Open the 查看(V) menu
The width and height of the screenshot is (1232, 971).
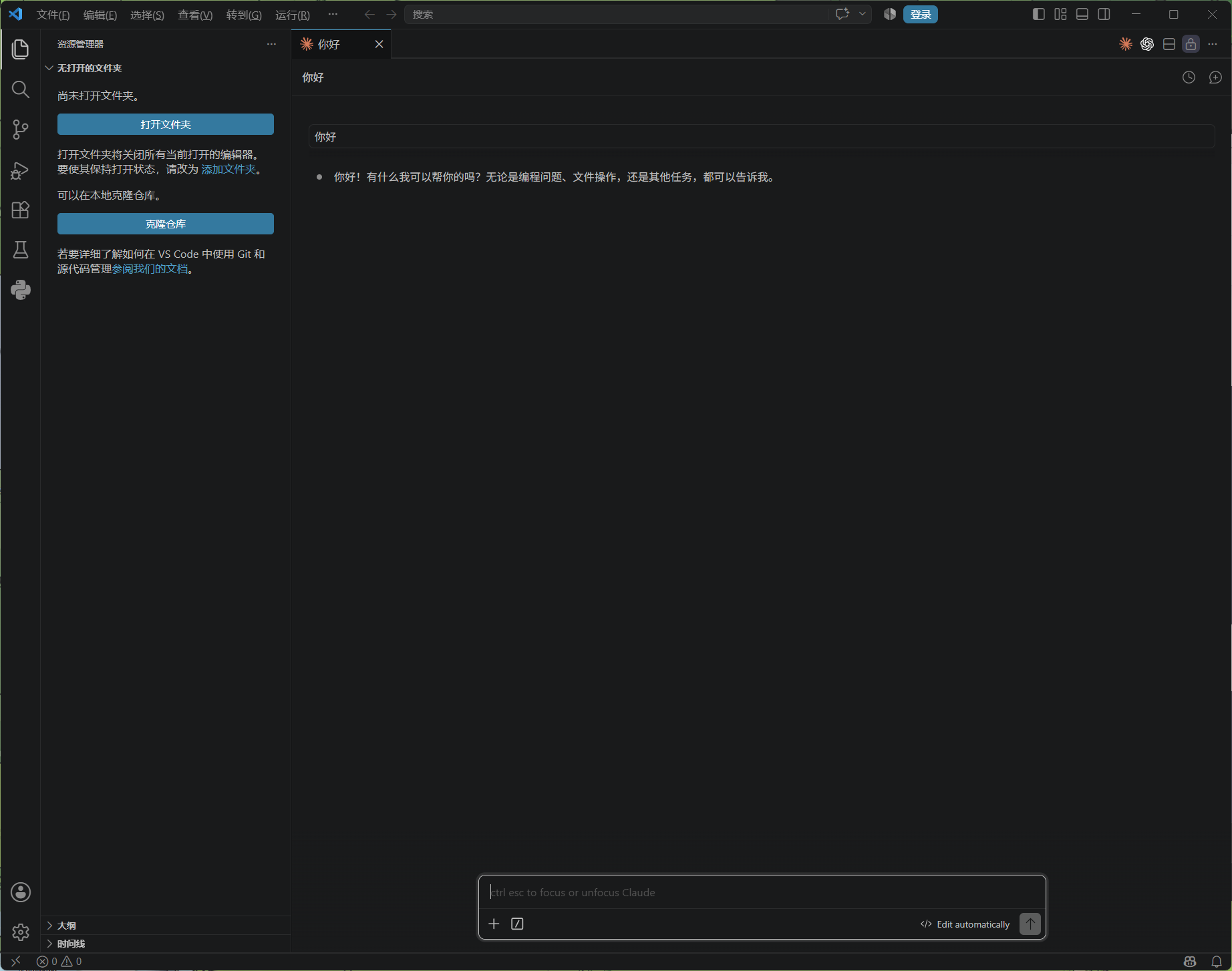click(195, 15)
